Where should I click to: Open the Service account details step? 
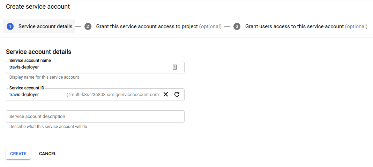39,26
